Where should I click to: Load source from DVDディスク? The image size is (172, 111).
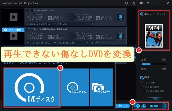[32, 87]
